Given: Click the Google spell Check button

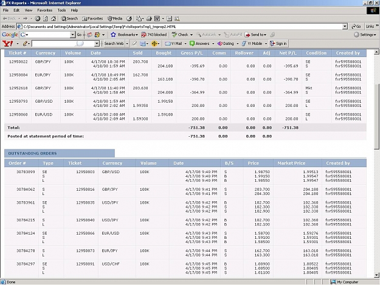Looking at the screenshot, I should pyautogui.click(x=181, y=35).
